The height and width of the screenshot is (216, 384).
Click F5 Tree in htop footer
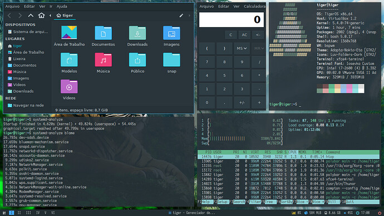[268, 202]
